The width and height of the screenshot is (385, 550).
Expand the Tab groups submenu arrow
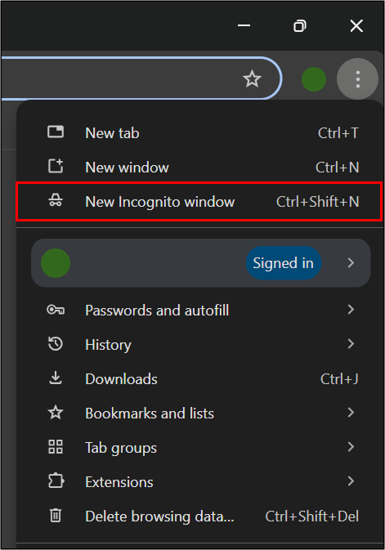click(x=351, y=446)
